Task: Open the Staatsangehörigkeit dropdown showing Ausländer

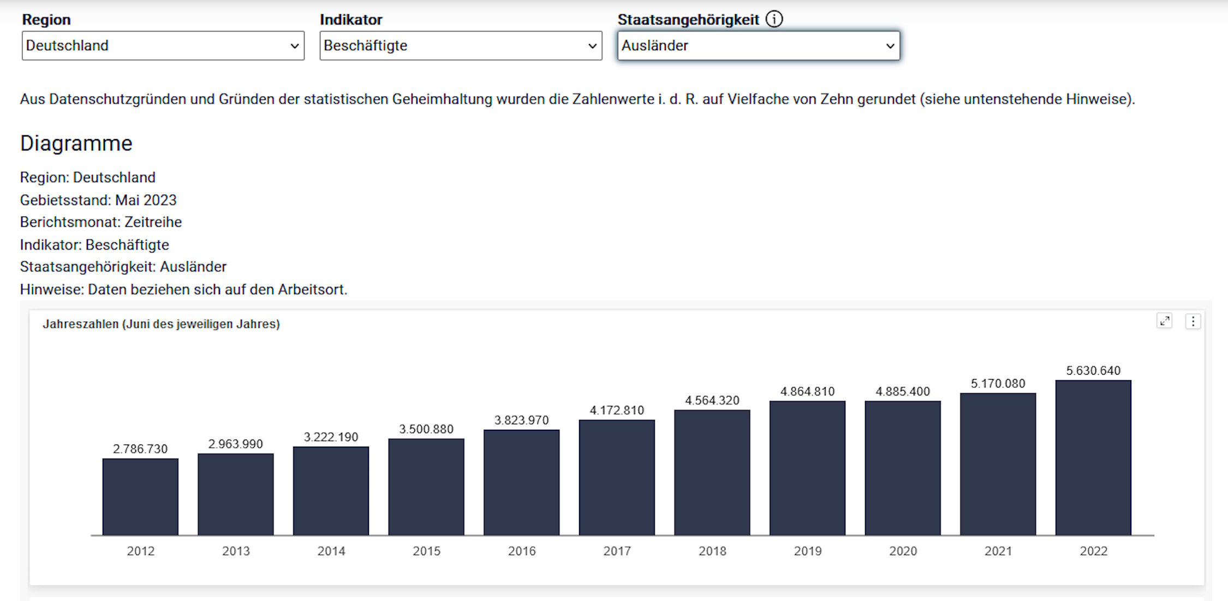Action: pyautogui.click(x=758, y=45)
